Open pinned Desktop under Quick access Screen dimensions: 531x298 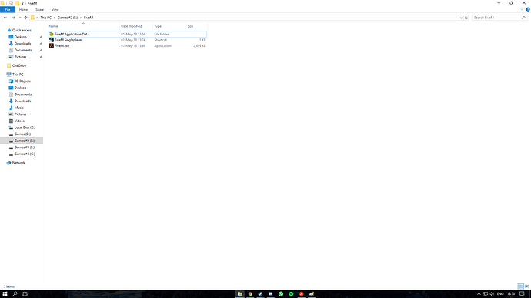[x=20, y=37]
